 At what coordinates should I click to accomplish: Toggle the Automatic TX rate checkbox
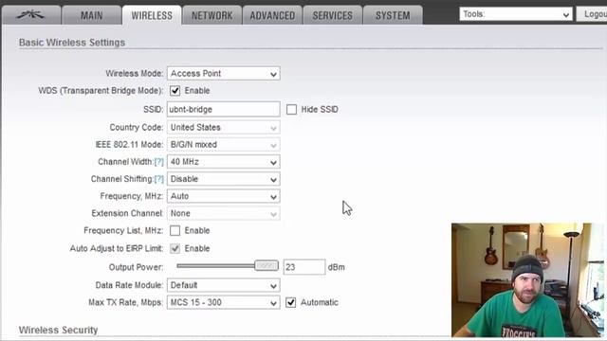click(x=291, y=302)
